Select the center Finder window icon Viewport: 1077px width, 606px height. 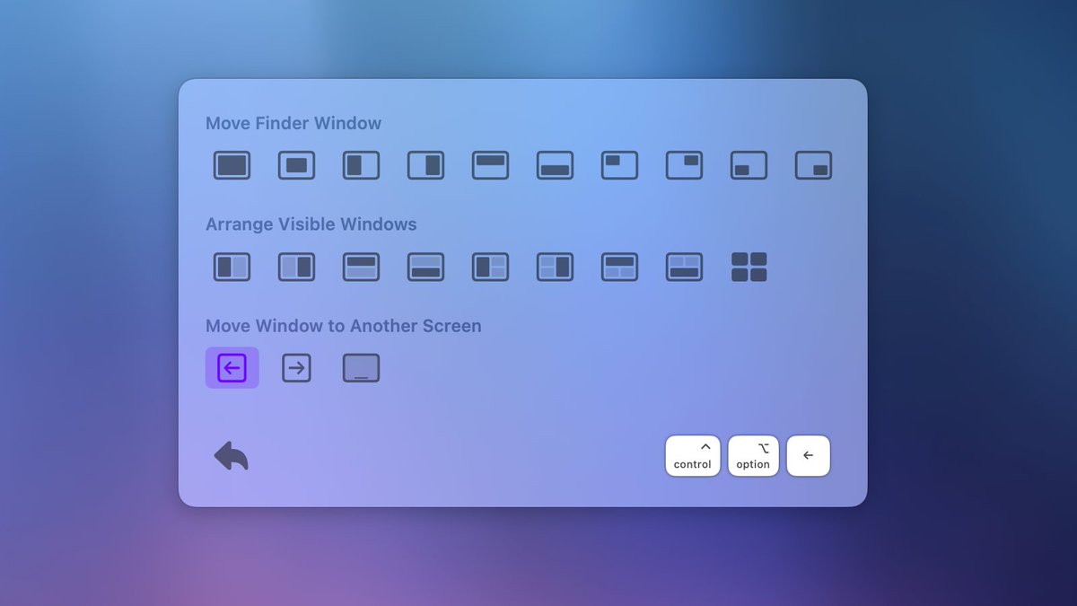point(296,165)
